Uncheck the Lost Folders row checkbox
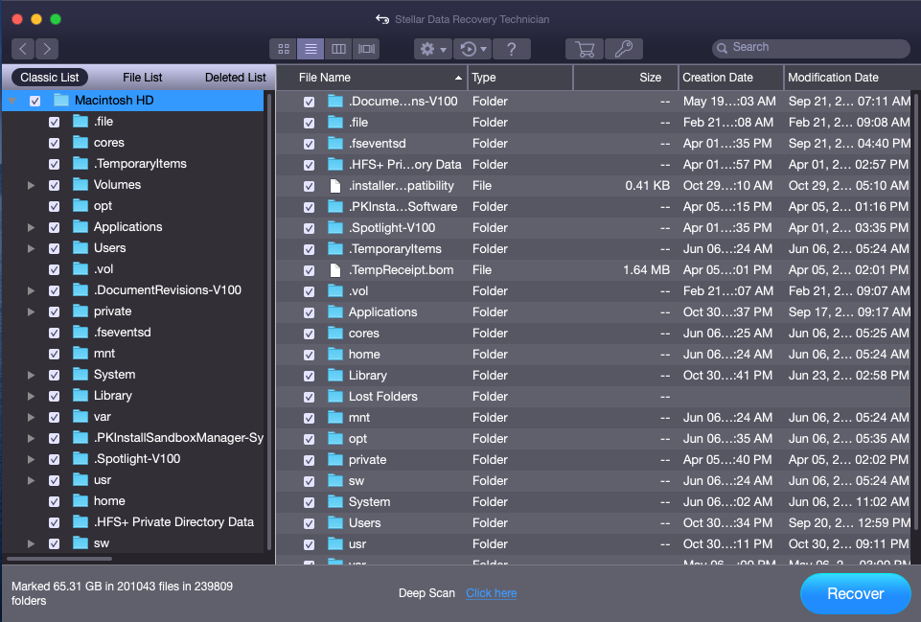The height and width of the screenshot is (622, 921). [309, 397]
